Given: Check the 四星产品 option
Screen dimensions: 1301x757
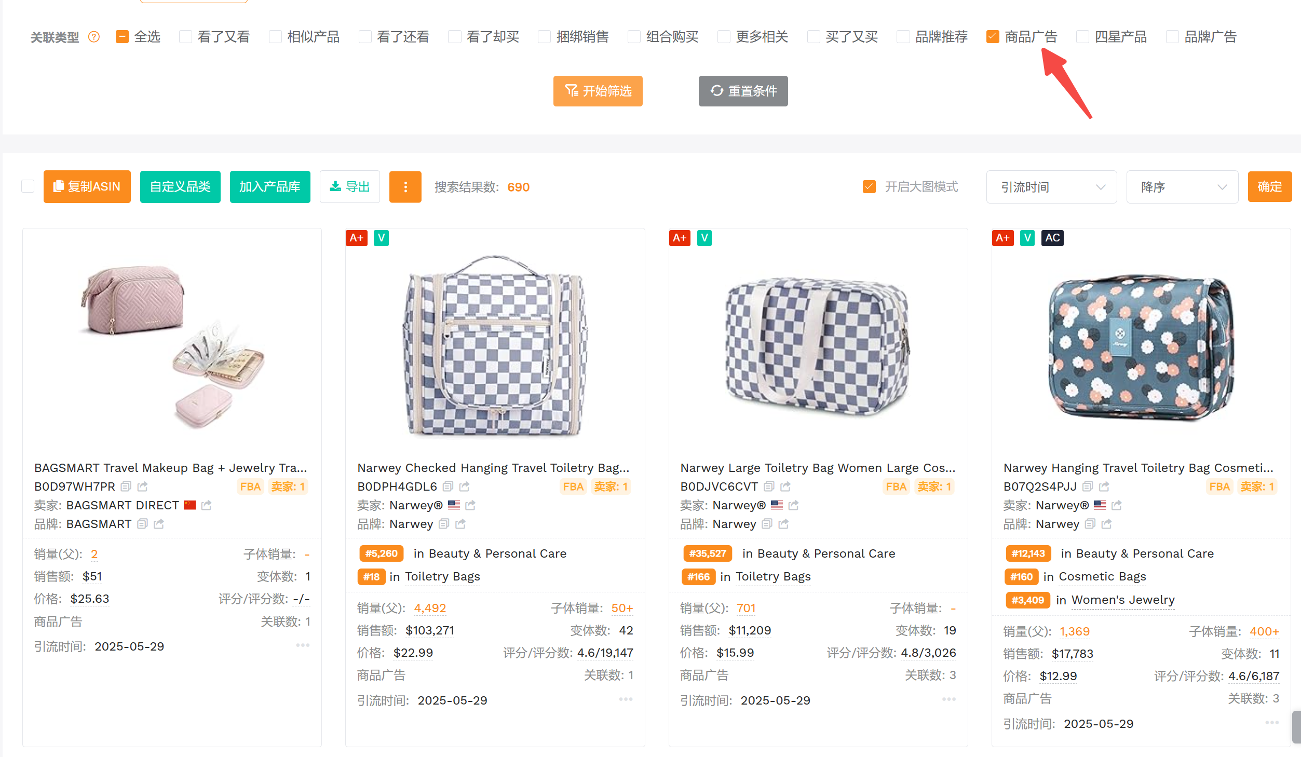Looking at the screenshot, I should click(x=1082, y=37).
